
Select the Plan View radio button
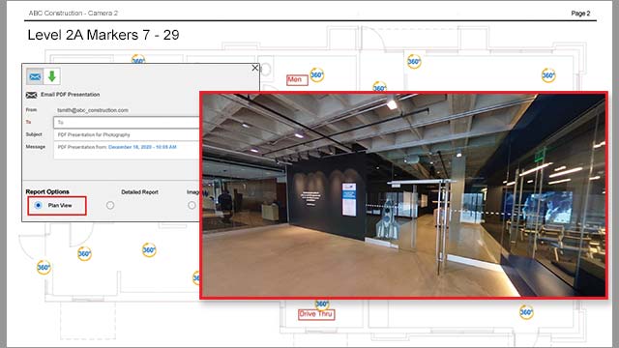[x=38, y=205]
